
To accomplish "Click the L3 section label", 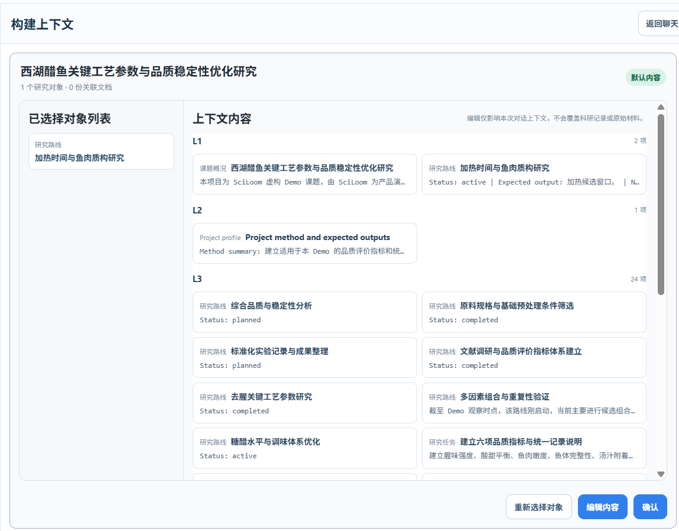I will (x=197, y=279).
